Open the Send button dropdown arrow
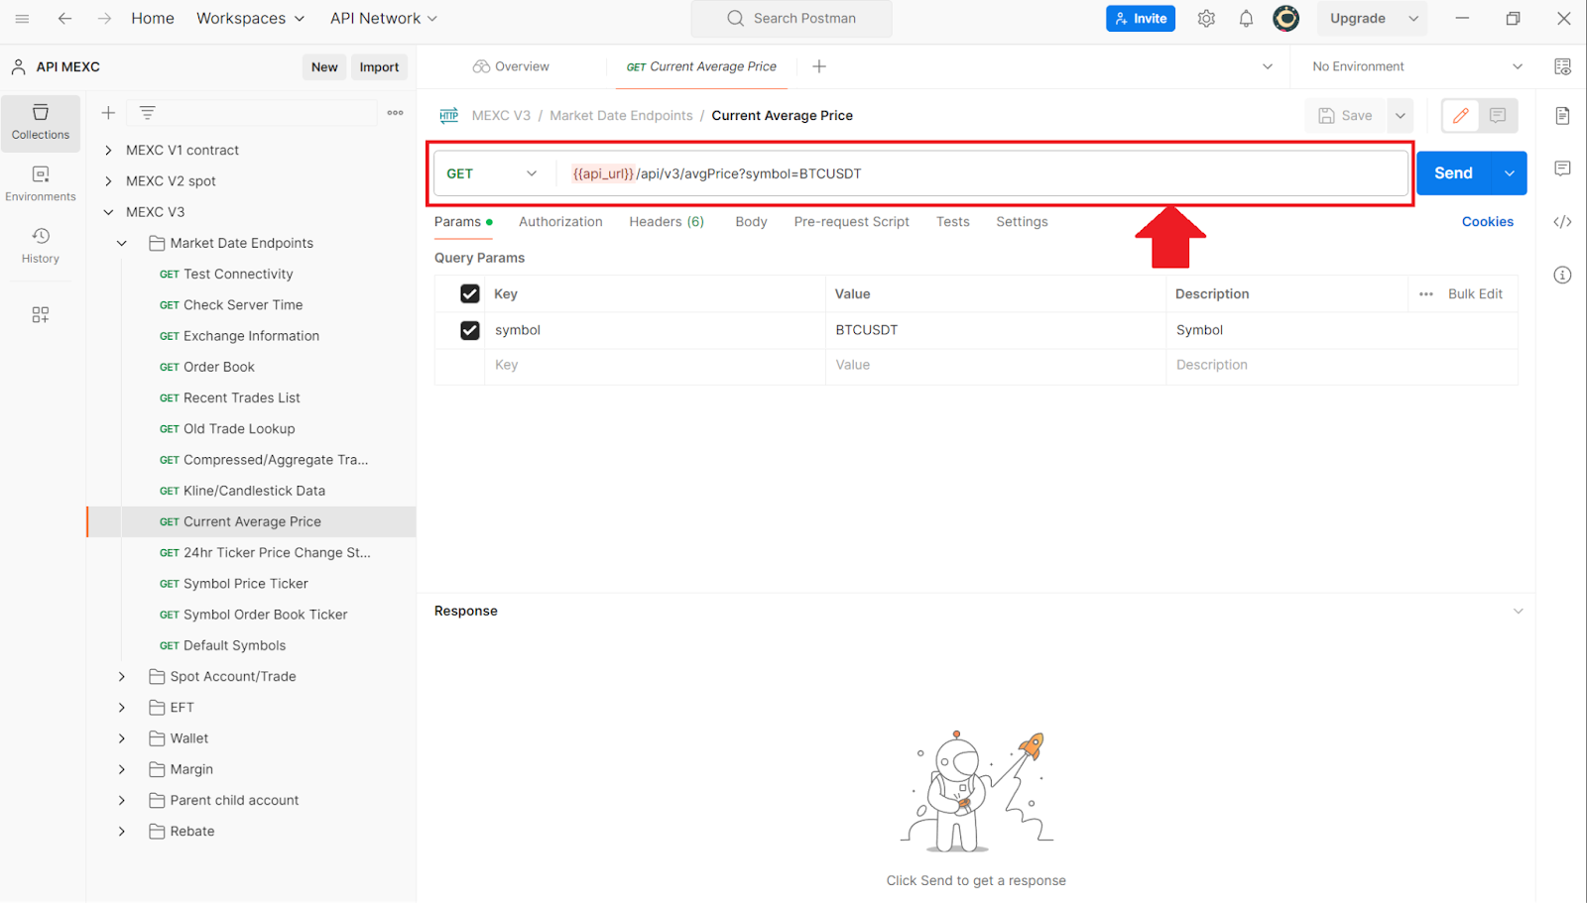The image size is (1587, 903). (x=1509, y=173)
